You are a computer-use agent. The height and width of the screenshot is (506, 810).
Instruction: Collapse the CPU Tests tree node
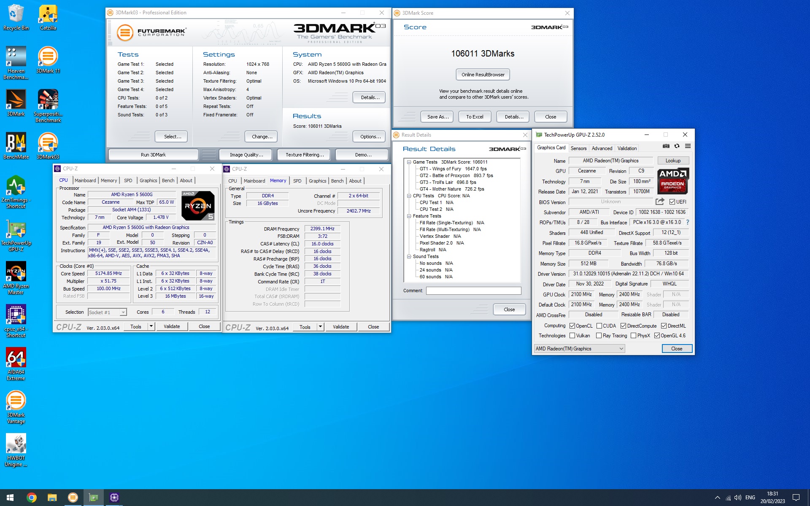tap(409, 196)
